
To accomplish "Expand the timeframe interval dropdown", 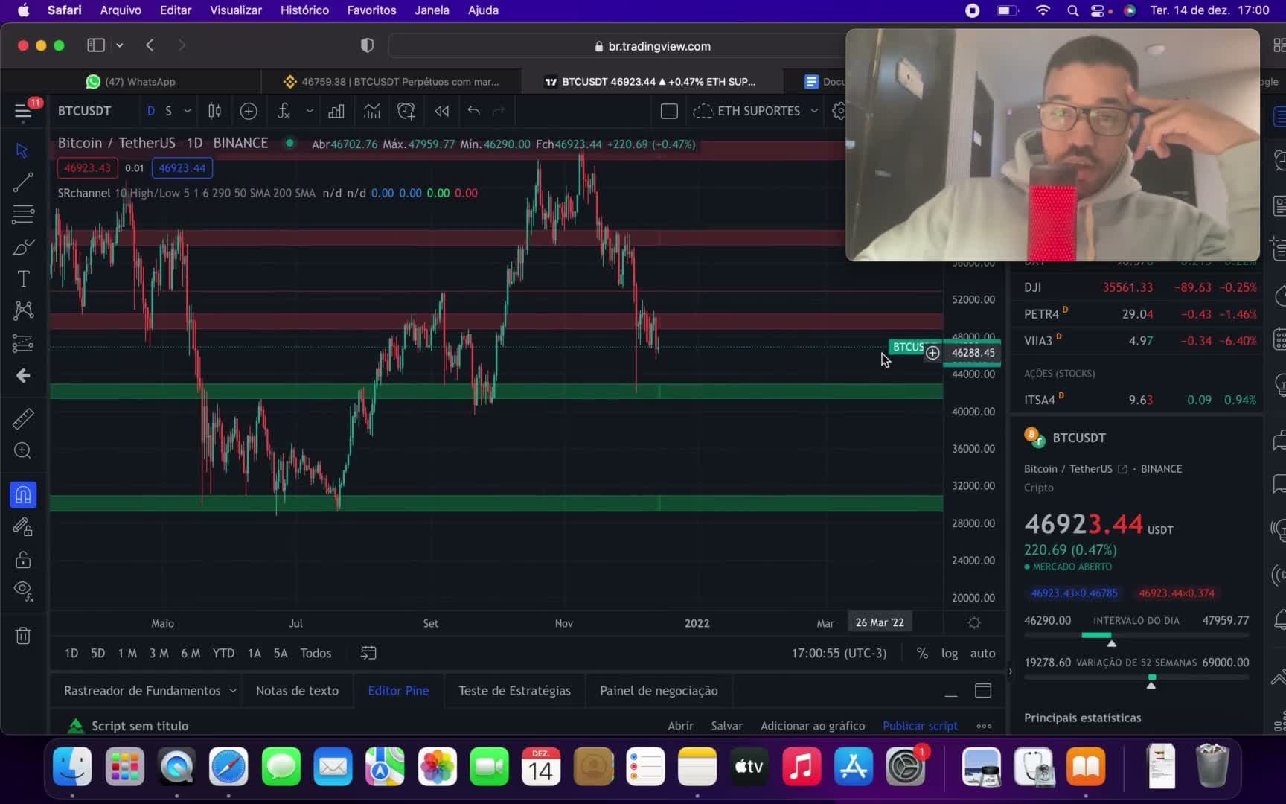I will coord(188,111).
